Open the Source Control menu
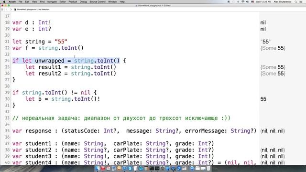Screen dimensions: 306x172 98,2
